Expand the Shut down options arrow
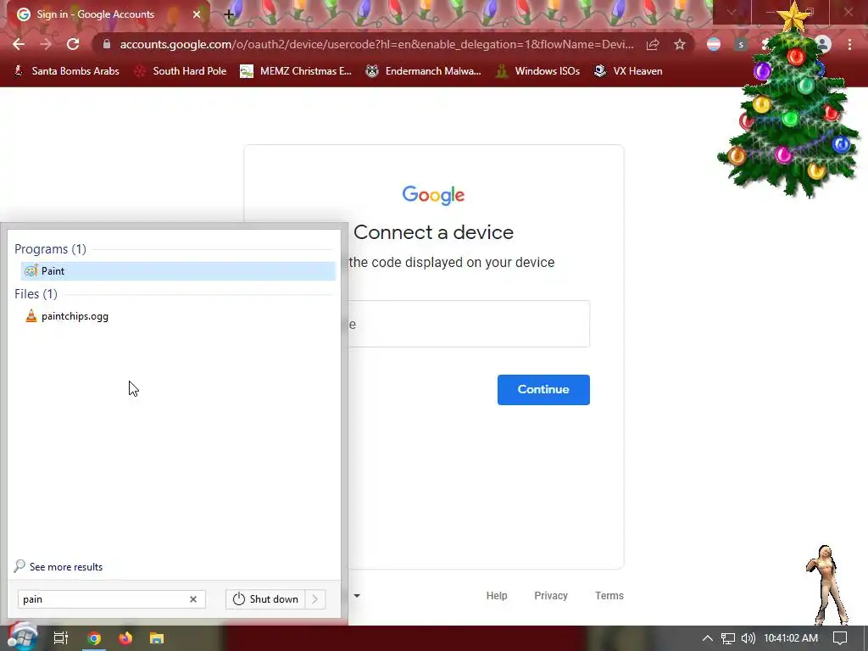The width and height of the screenshot is (868, 651). (315, 599)
